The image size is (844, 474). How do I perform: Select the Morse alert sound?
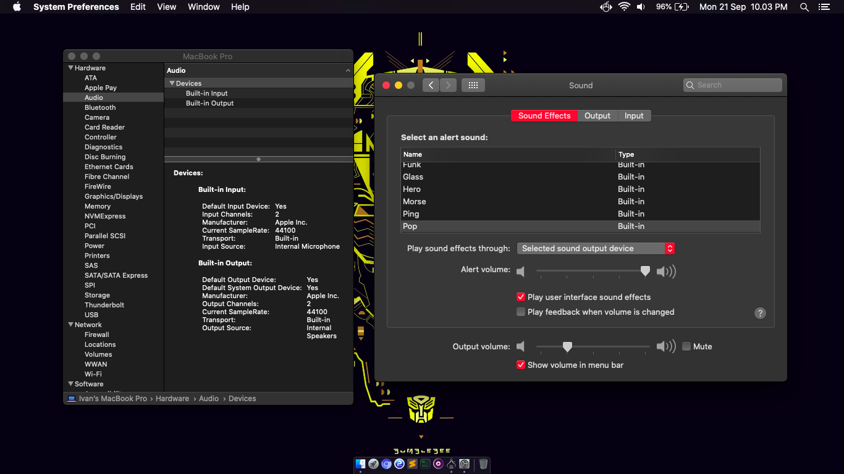click(580, 201)
